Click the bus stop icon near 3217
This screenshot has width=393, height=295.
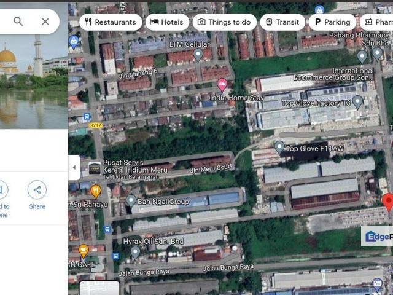(87, 116)
